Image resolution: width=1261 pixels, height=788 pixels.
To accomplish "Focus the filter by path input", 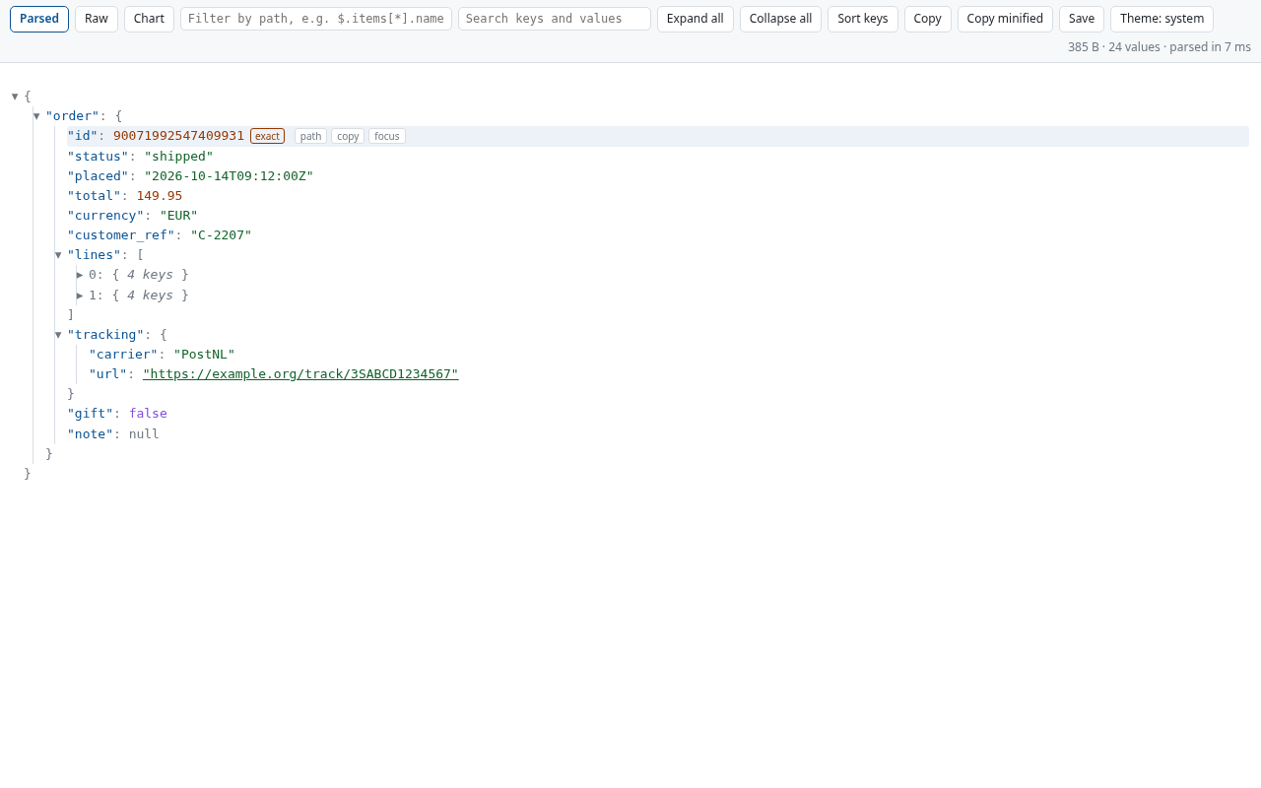I will click(316, 19).
